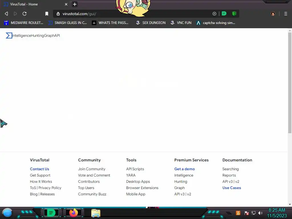
Task: Click the circled plus icon in address bar
Action: (x=214, y=14)
